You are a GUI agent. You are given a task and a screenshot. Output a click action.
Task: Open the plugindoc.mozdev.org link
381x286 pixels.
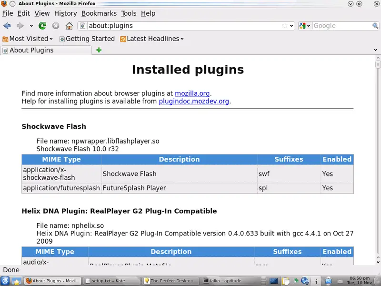click(194, 101)
